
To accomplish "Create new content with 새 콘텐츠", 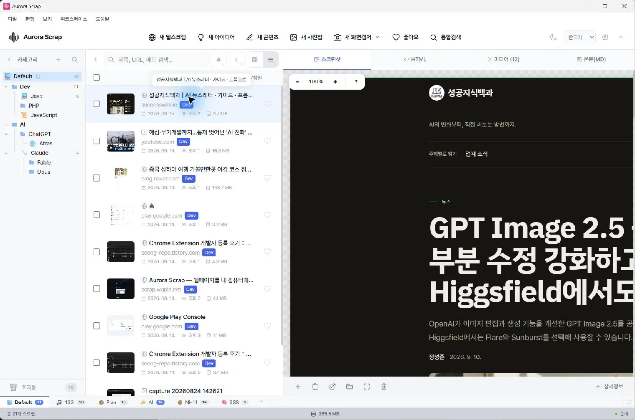I will (x=262, y=37).
